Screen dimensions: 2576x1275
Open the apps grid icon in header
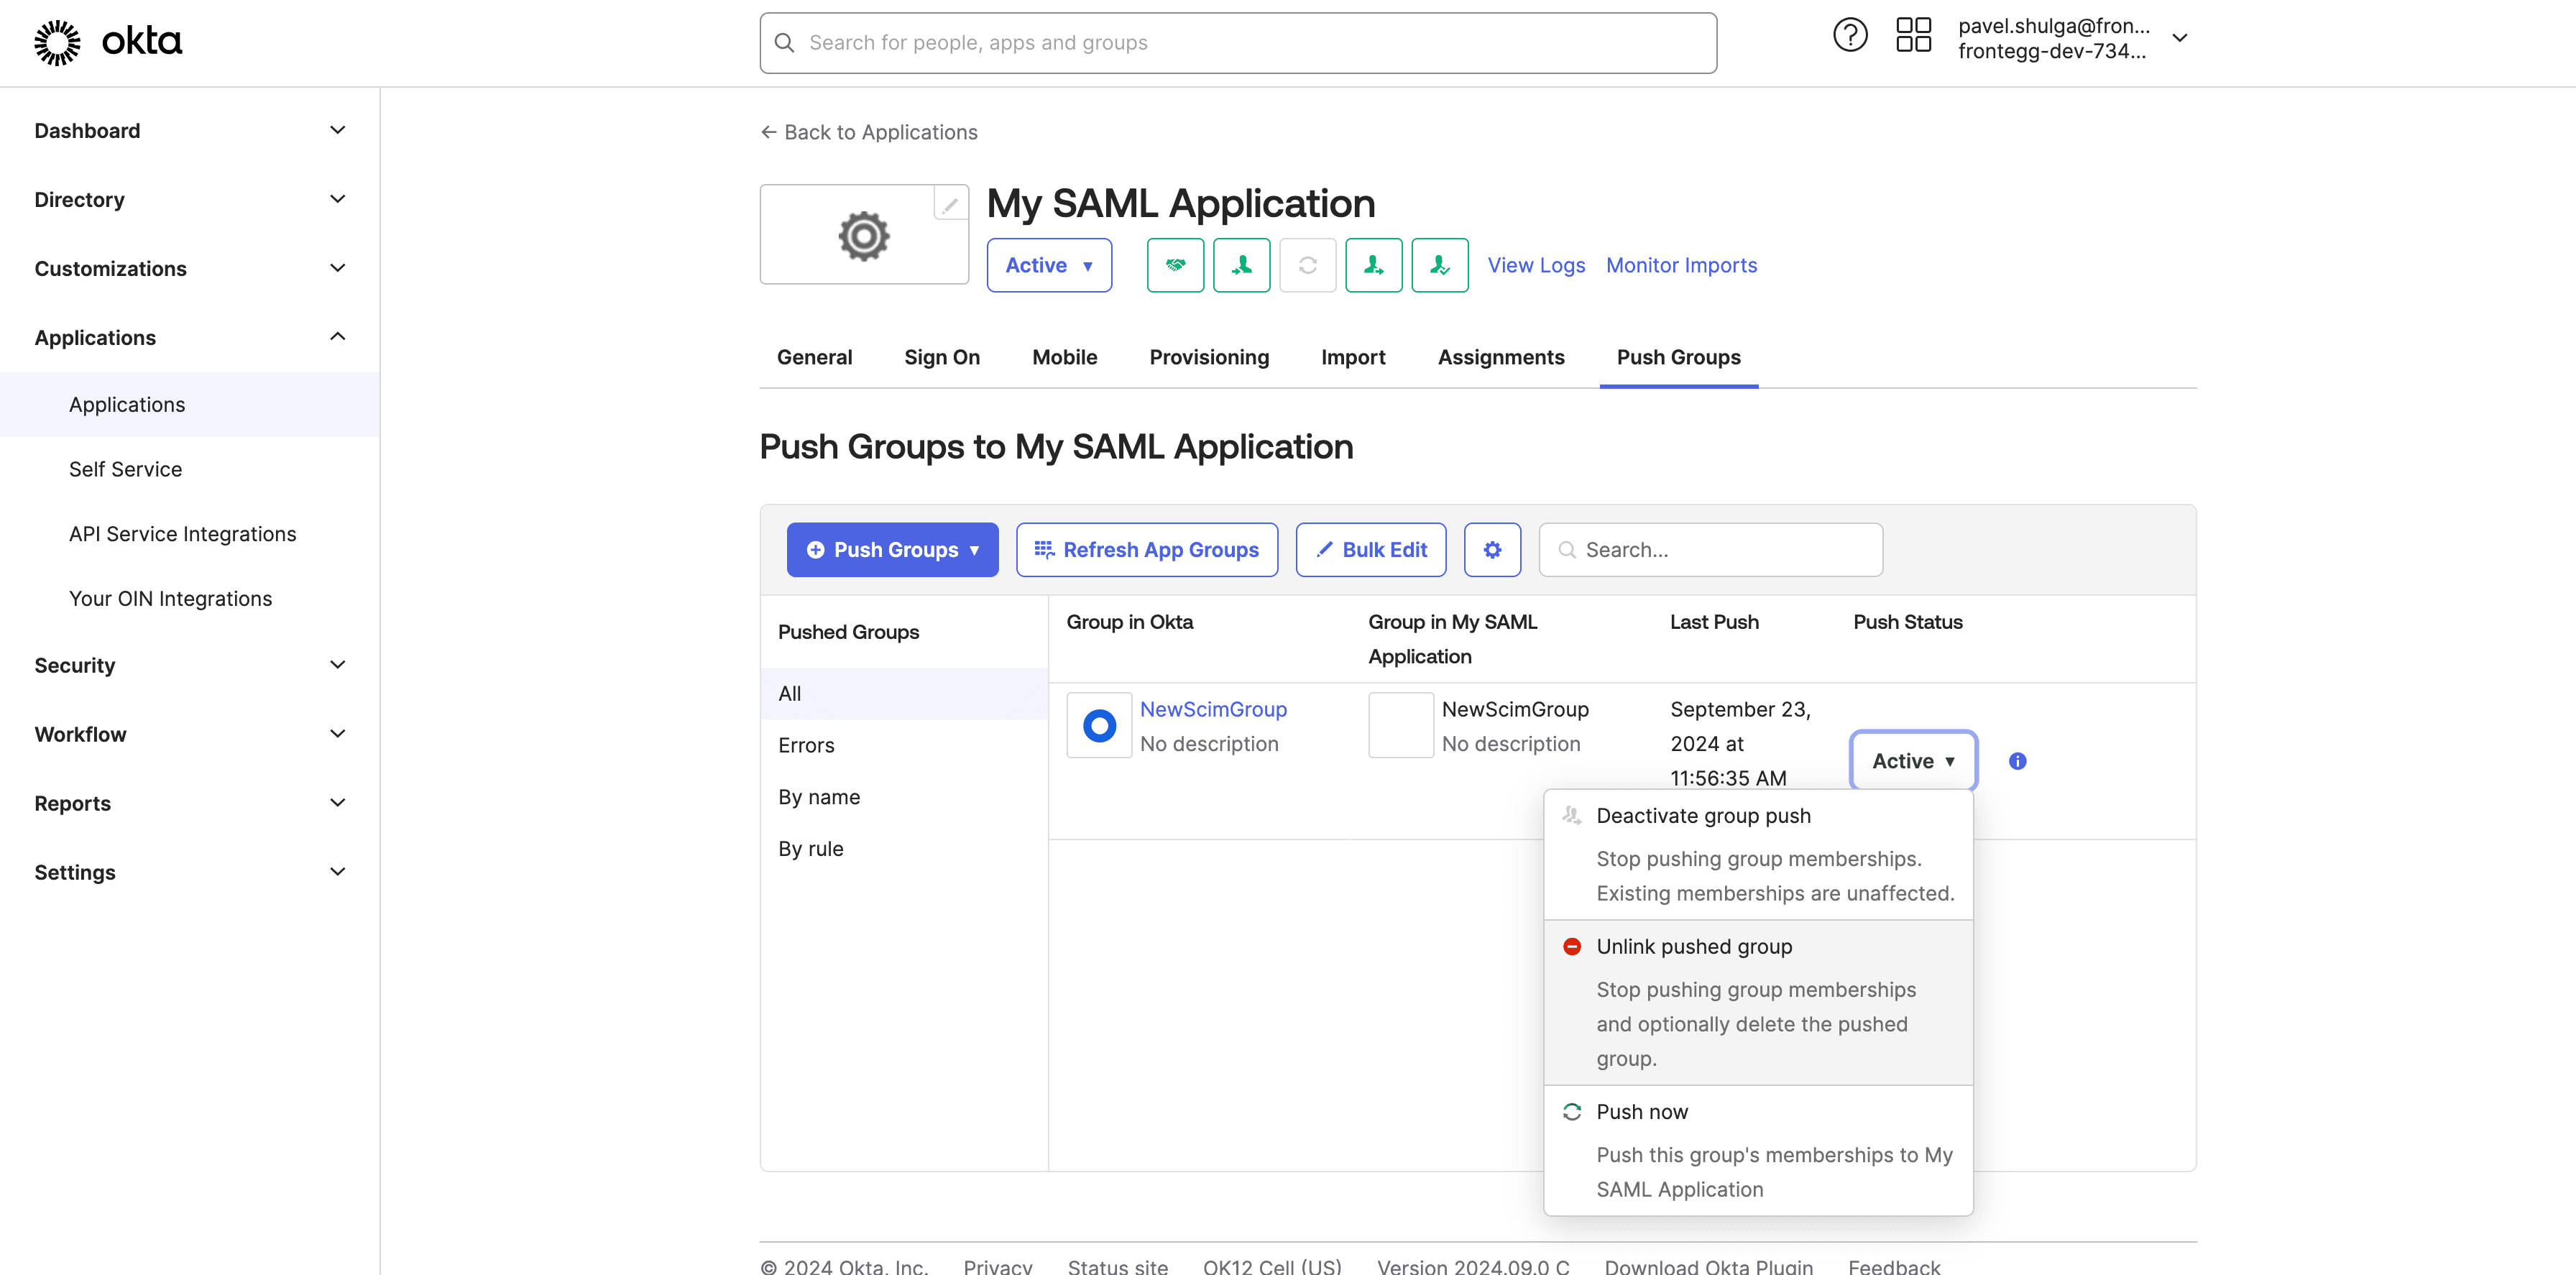[1913, 36]
